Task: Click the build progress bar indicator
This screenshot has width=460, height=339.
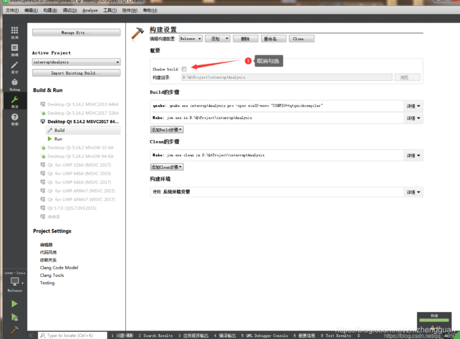Action: pyautogui.click(x=434, y=320)
